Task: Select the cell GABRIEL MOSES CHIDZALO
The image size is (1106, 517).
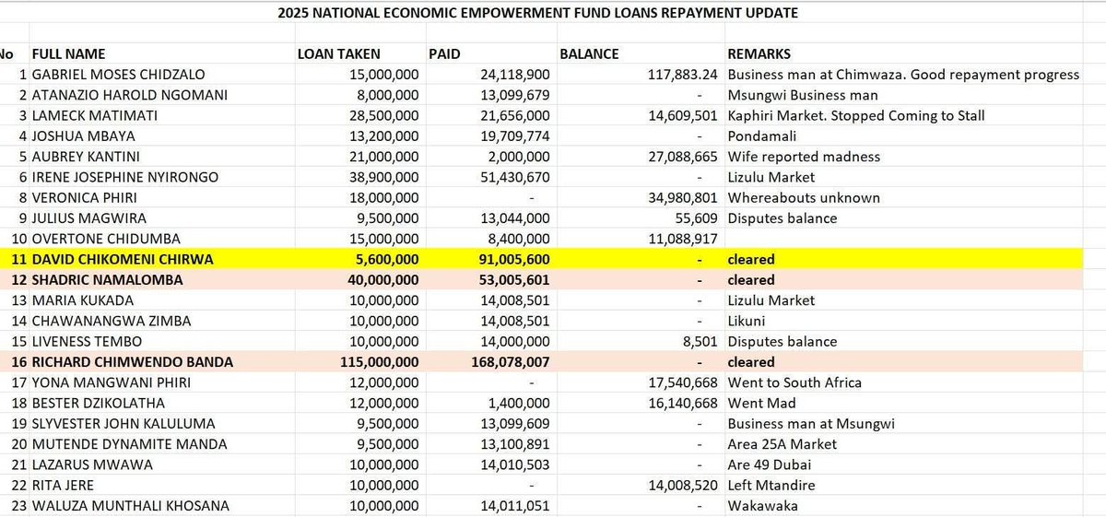Action: 119,75
